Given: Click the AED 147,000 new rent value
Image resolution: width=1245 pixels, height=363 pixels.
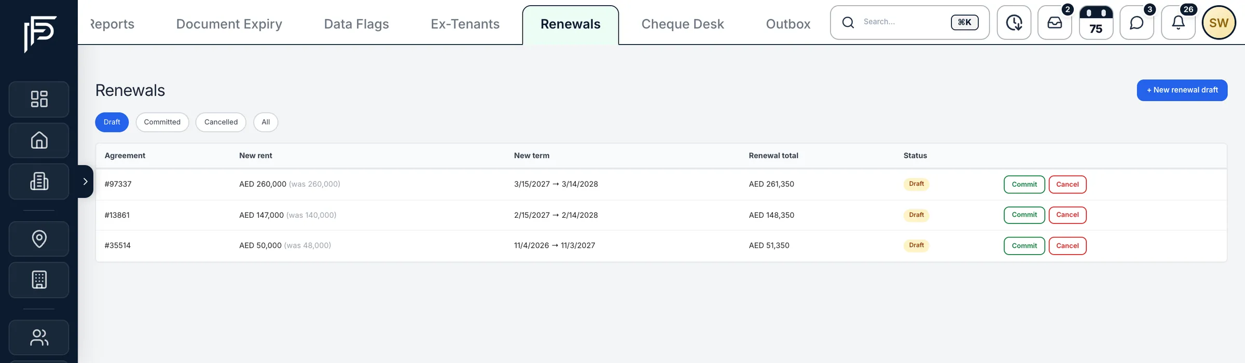Looking at the screenshot, I should coord(261,215).
